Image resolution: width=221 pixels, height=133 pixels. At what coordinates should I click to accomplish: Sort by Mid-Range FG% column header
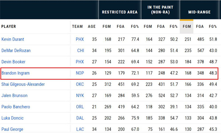pos(213,26)
